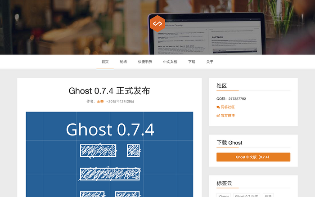
Task: Click the 社区 widget heading
Action: pyautogui.click(x=221, y=86)
